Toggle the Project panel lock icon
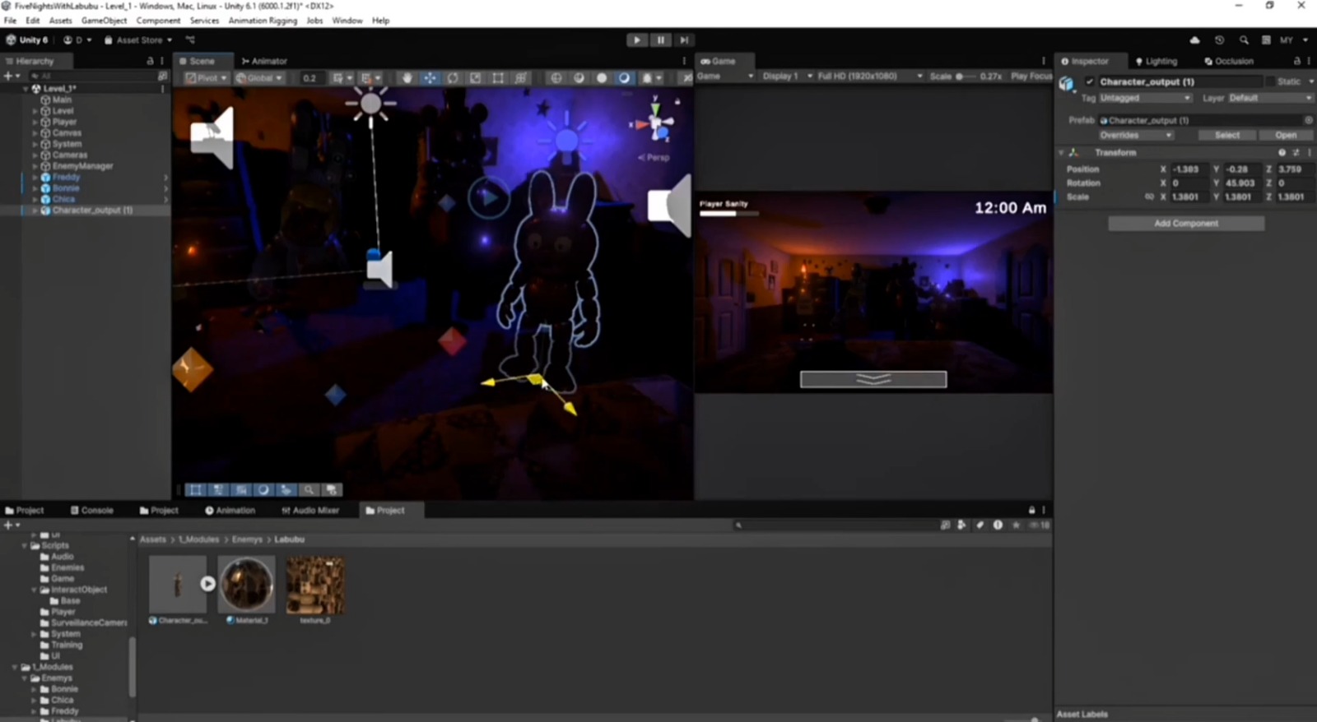The image size is (1317, 722). (x=1031, y=510)
